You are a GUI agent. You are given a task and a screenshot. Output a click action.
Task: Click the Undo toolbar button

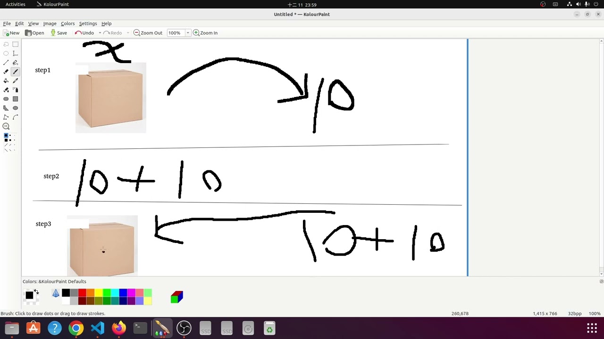tap(84, 33)
